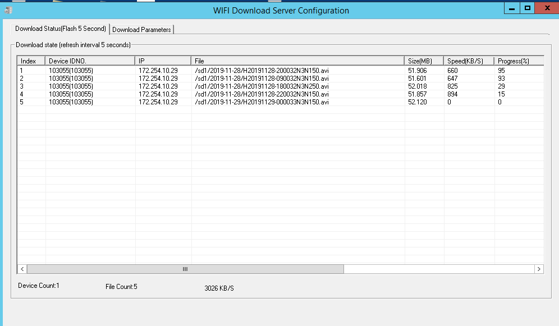Sort by Size(MB) column header

424,61
